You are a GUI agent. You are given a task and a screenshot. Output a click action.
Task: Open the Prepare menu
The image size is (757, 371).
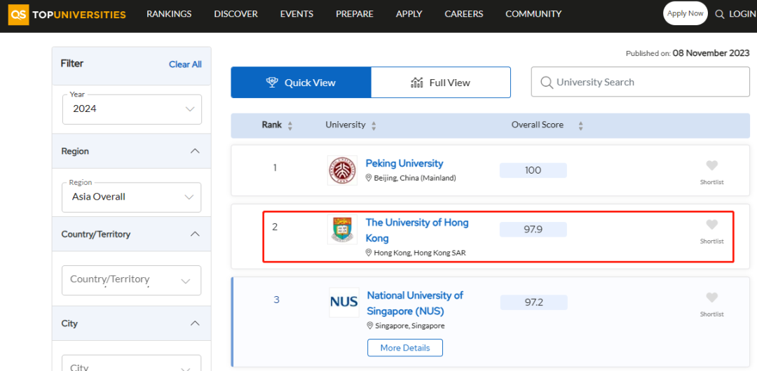(355, 14)
